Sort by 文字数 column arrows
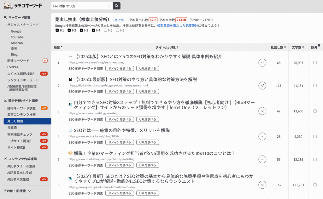The width and height of the screenshot is (323, 199). tap(304, 47)
